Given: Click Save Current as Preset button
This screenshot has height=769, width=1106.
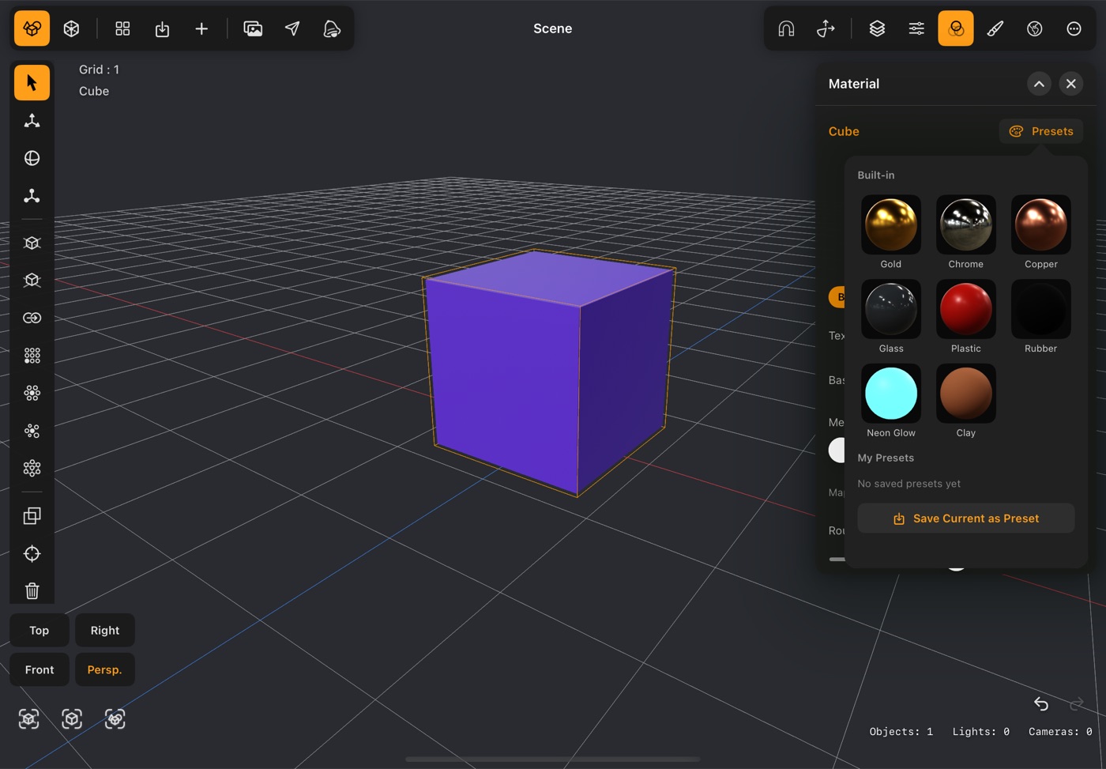Looking at the screenshot, I should 966,518.
